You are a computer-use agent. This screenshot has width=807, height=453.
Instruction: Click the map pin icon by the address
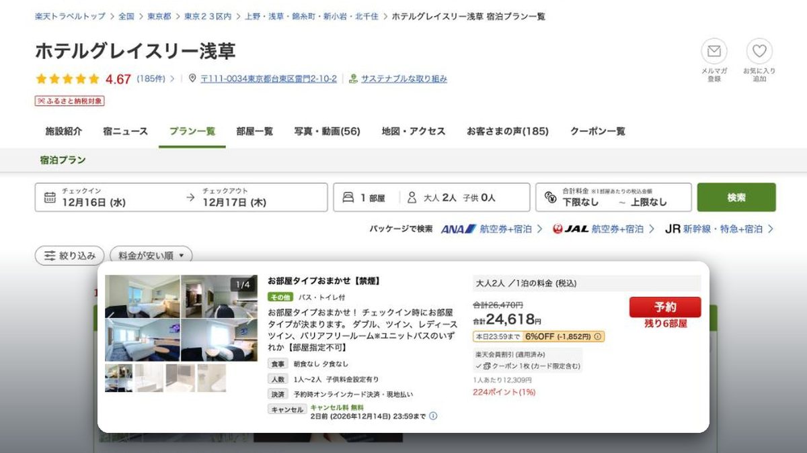[193, 79]
